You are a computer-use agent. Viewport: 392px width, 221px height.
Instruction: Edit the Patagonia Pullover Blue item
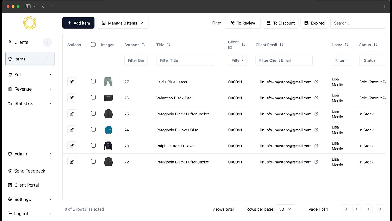pos(72,130)
